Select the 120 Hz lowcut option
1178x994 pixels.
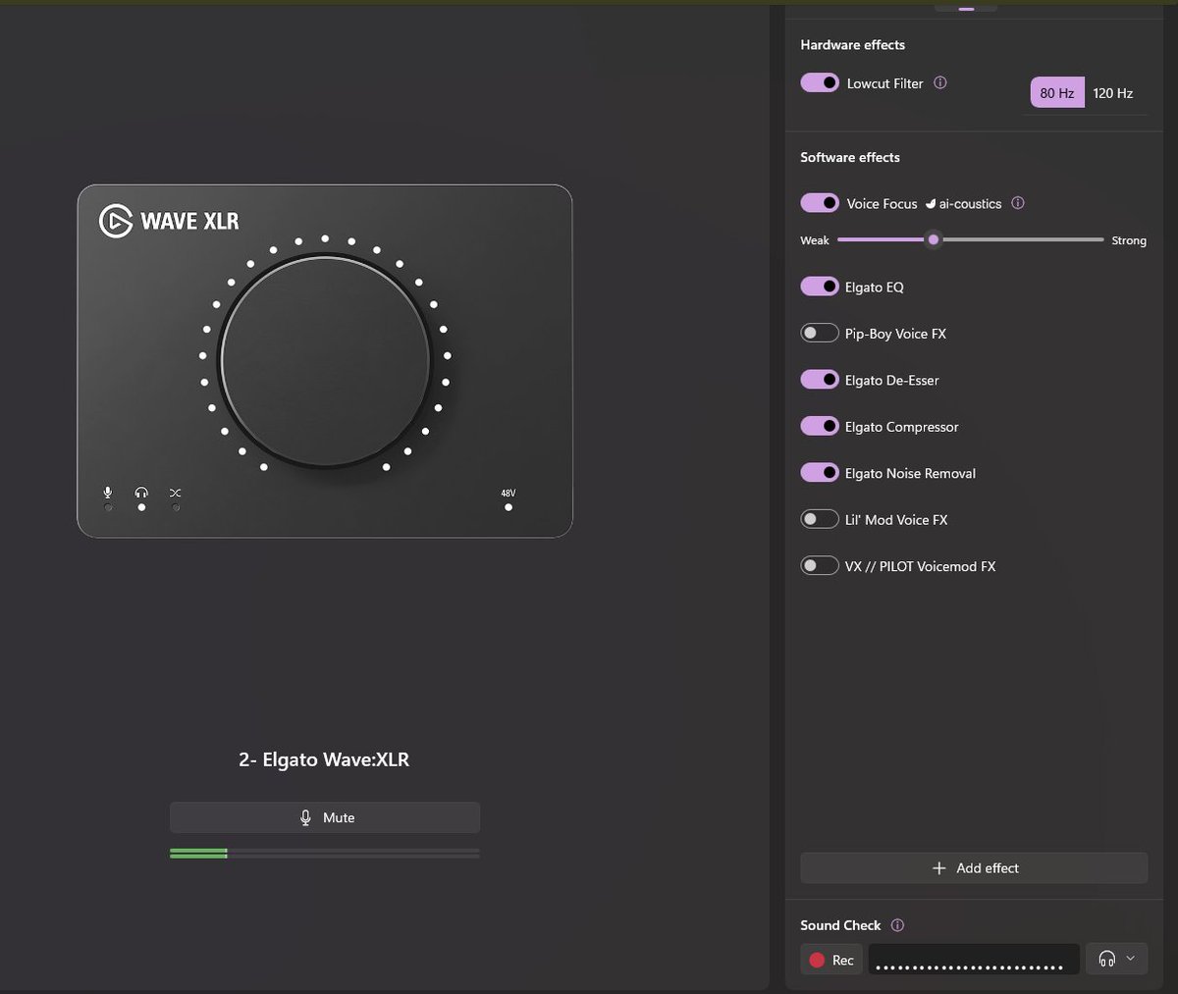(1113, 93)
